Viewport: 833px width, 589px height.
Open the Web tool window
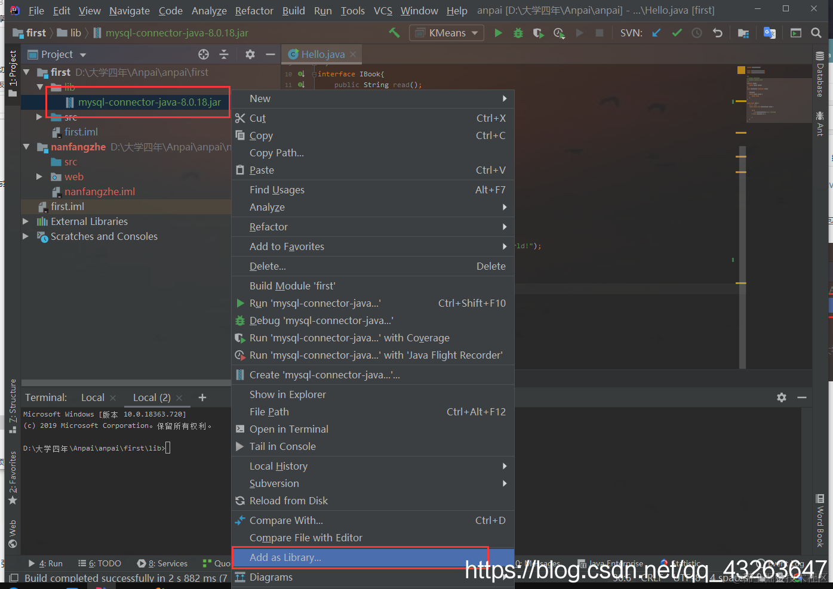(x=13, y=534)
